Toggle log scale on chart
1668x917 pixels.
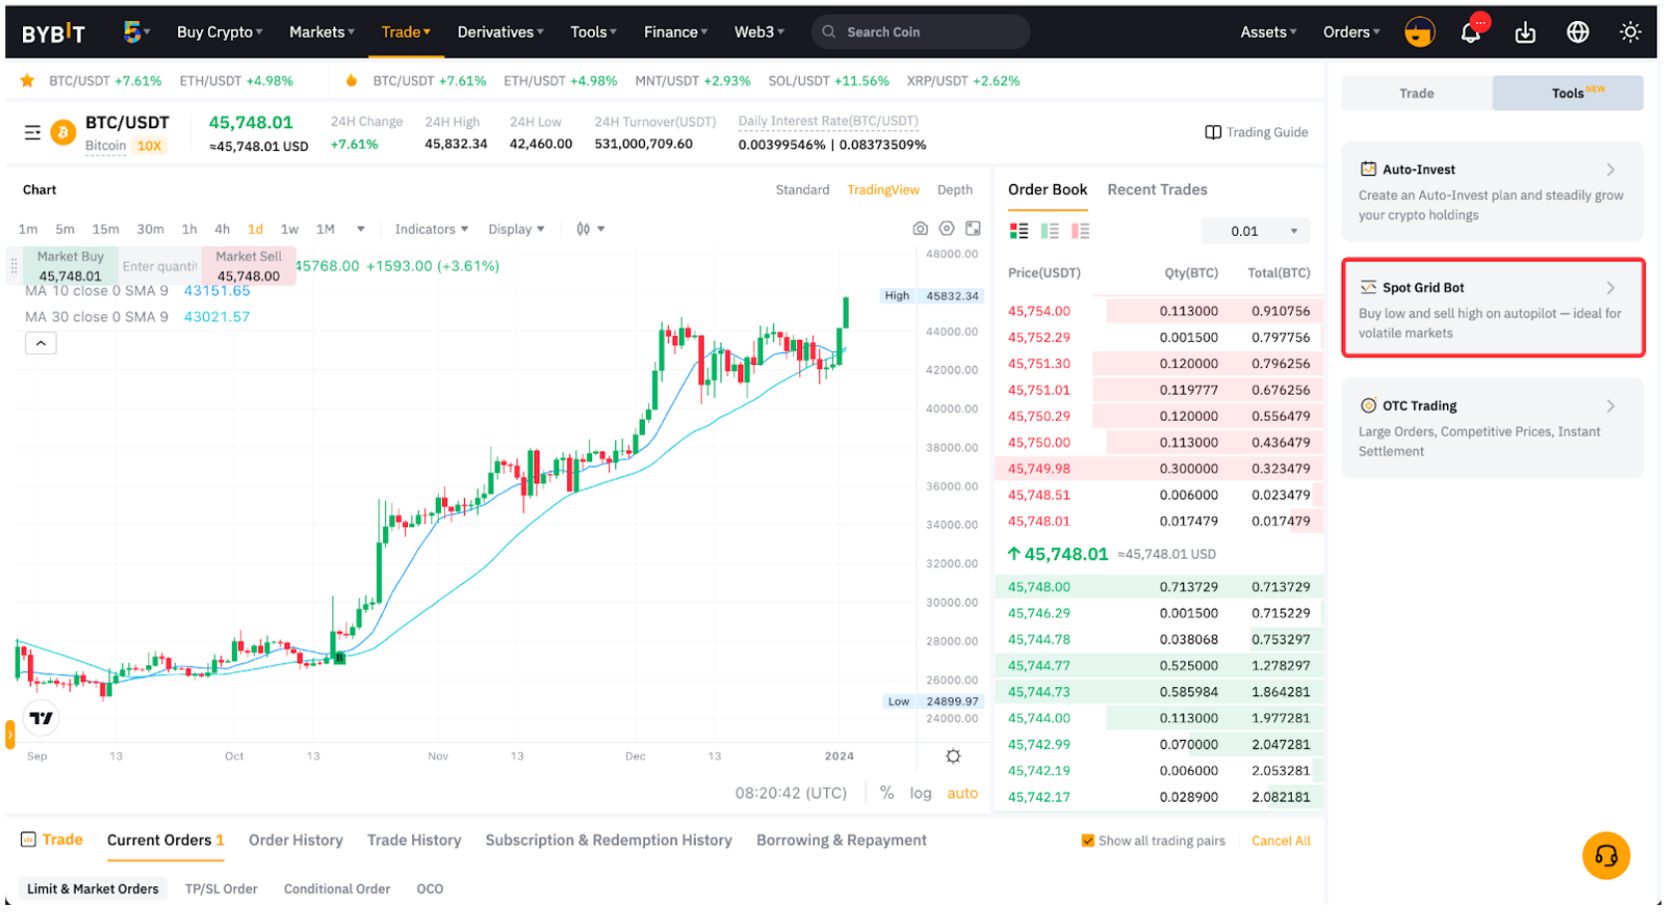coord(921,794)
